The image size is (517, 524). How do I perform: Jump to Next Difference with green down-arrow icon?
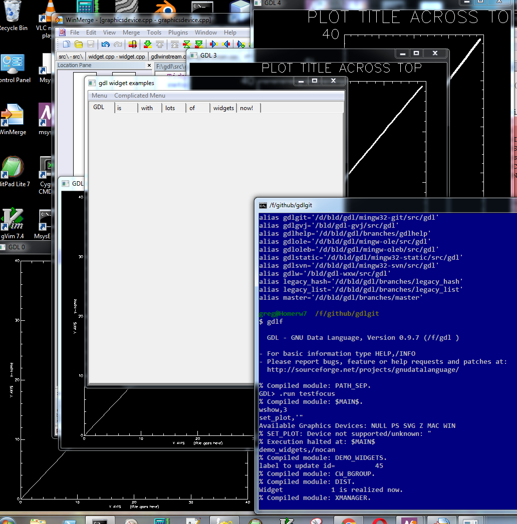point(148,44)
